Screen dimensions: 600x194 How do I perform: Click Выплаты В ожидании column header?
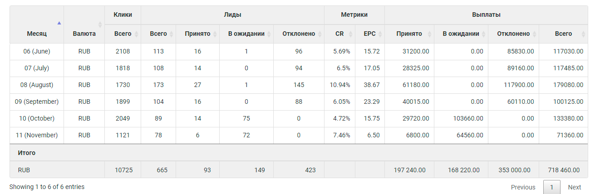461,34
